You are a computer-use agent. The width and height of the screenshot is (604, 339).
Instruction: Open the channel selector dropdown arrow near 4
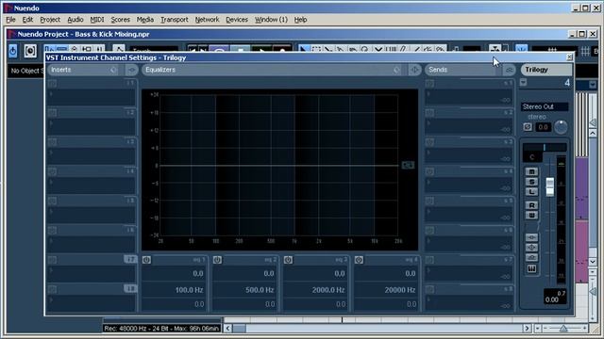[523, 83]
